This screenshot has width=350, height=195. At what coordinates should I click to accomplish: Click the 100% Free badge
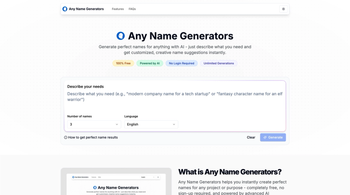(x=123, y=63)
